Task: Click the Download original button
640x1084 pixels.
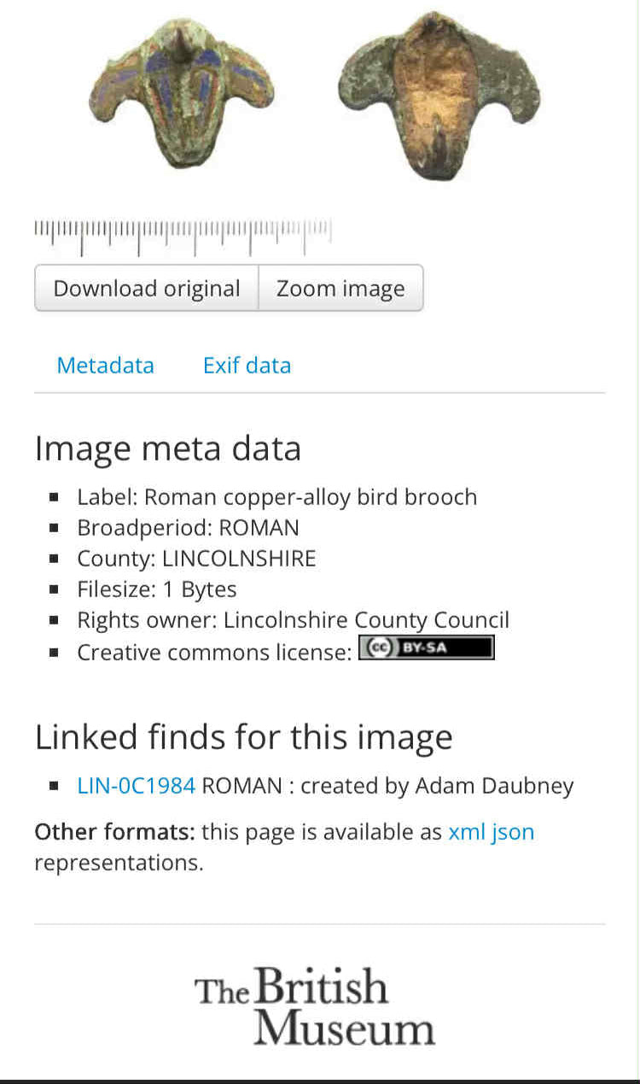Action: coord(146,289)
